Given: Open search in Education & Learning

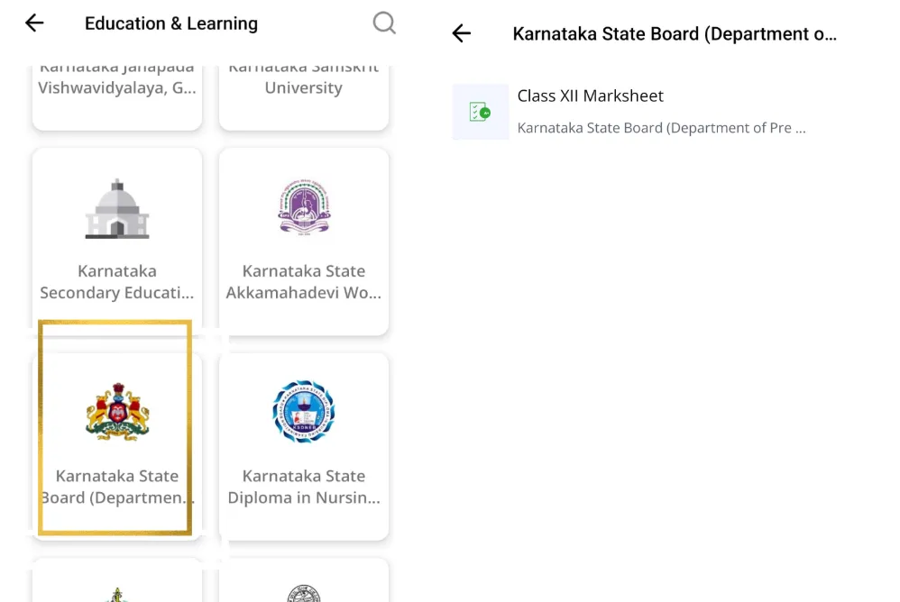Looking at the screenshot, I should click(384, 23).
